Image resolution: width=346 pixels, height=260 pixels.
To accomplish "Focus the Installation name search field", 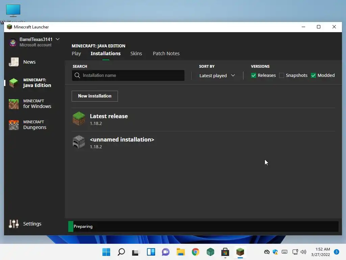I will tap(128, 75).
